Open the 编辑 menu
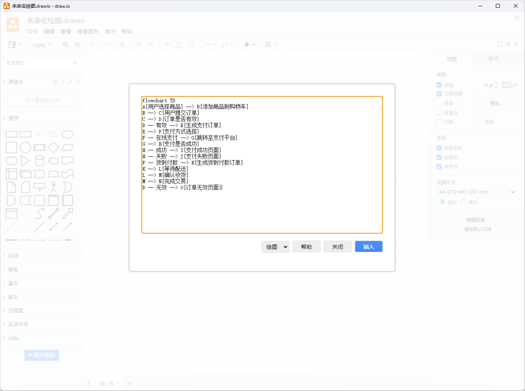Screen dimensions: 525x391 (x=49, y=32)
